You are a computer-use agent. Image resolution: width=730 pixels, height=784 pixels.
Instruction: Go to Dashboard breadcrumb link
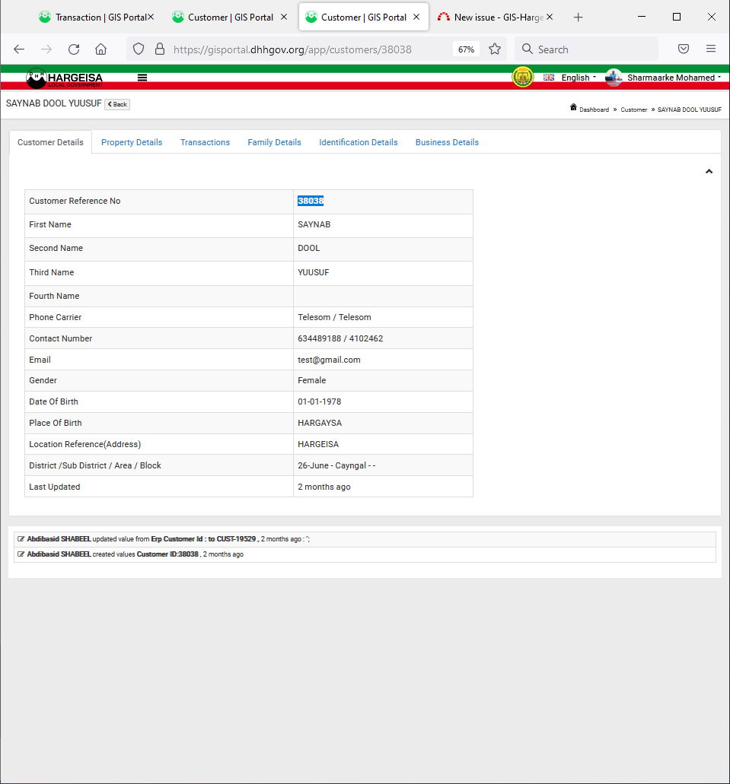pyautogui.click(x=594, y=110)
